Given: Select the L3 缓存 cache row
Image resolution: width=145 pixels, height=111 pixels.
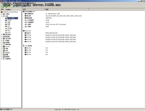Looking at the screenshot, I should (x=37, y=27).
